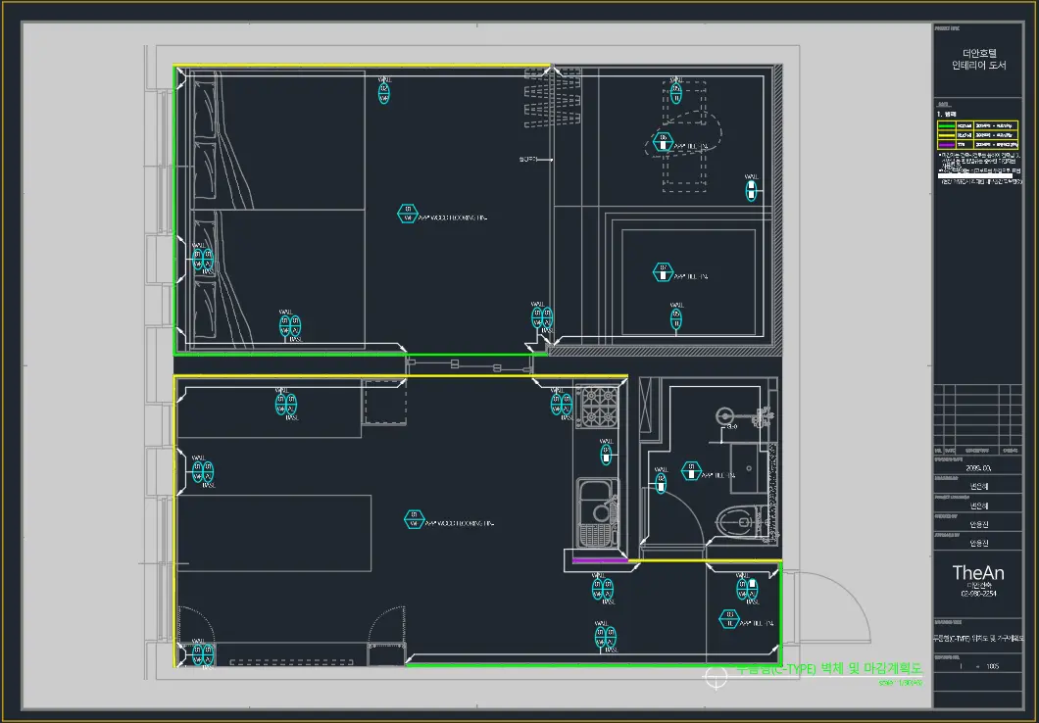Select the crosshair circle marker beside the green drawing title
Screen dimensions: 1039x723
716,677
